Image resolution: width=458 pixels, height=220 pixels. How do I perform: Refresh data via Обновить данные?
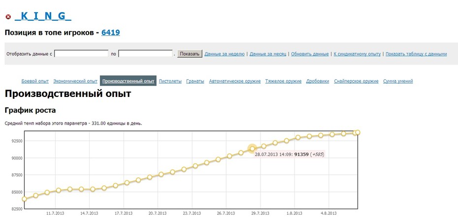click(310, 54)
